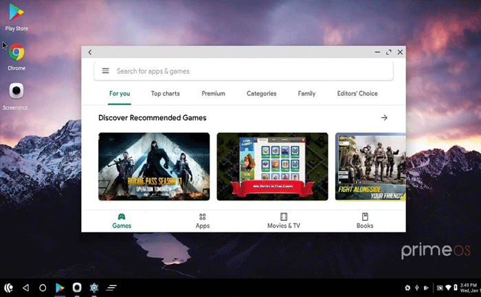This screenshot has width=481, height=297.
Task: Switch to the Apps section
Action: point(203,221)
